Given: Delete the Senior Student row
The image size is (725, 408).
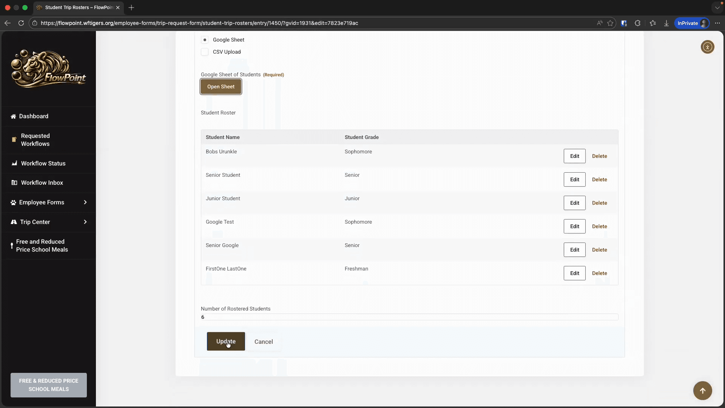Looking at the screenshot, I should [599, 179].
